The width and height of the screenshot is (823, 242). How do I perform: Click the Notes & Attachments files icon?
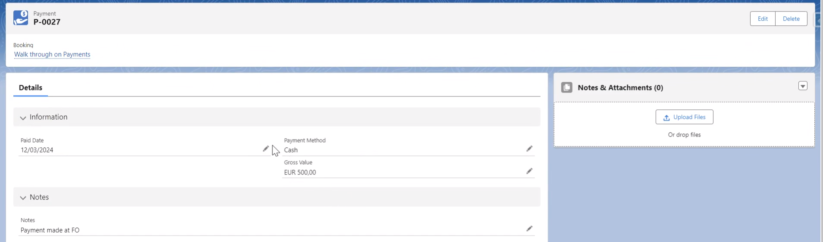pyautogui.click(x=567, y=87)
